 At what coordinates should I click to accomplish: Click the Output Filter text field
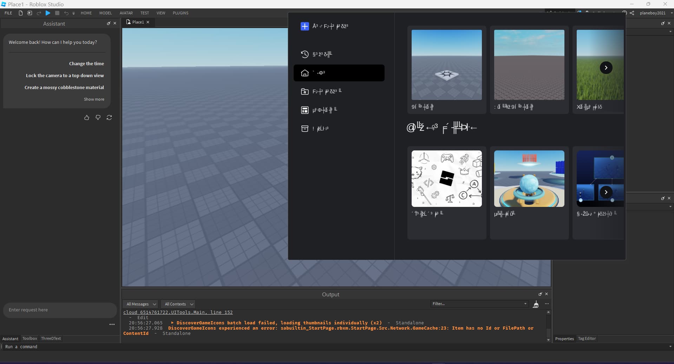click(x=477, y=304)
